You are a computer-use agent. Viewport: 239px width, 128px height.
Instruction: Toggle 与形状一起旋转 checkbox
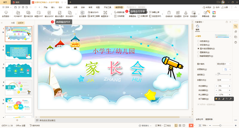pyautogui.click(x=198, y=104)
